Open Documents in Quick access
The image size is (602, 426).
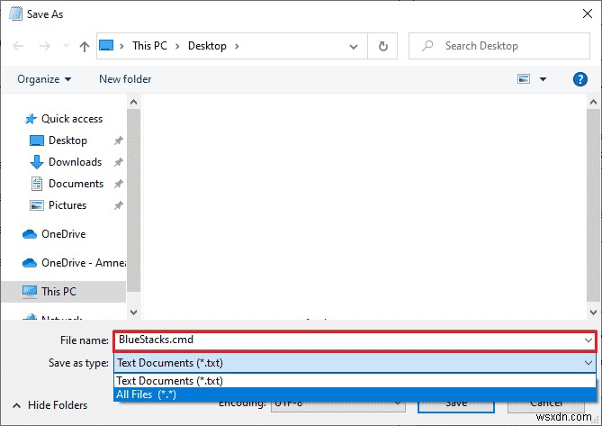[x=76, y=184]
